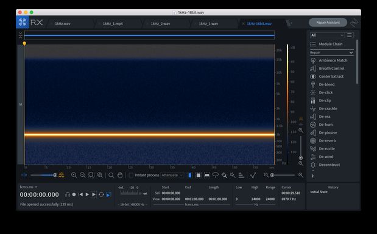Viewport: 377px width, 234px height.
Task: Toggle loop playback
Action: click(x=101, y=194)
